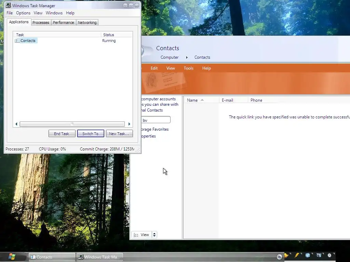The width and height of the screenshot is (350, 262).
Task: Click the yellow flag tray icon
Action: [x=286, y=256]
